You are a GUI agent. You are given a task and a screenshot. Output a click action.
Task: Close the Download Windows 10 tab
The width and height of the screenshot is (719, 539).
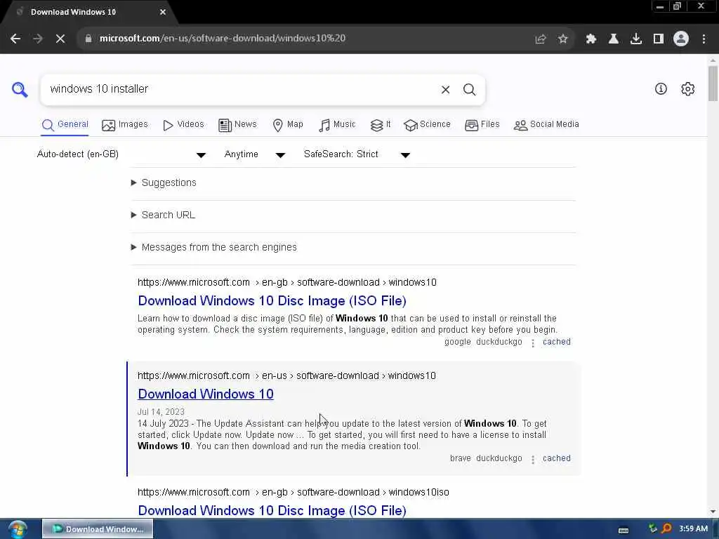(x=163, y=13)
